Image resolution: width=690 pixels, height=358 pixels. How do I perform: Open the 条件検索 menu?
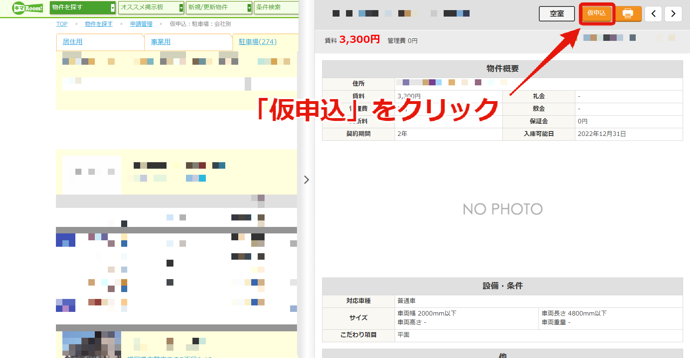276,7
